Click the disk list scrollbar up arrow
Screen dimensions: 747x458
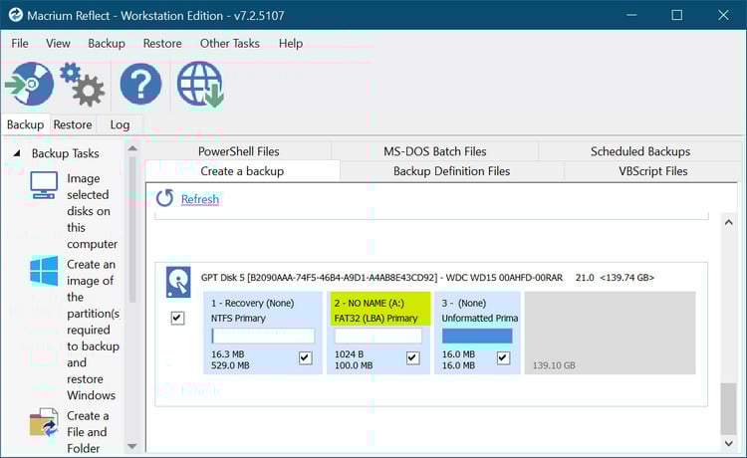coord(728,222)
